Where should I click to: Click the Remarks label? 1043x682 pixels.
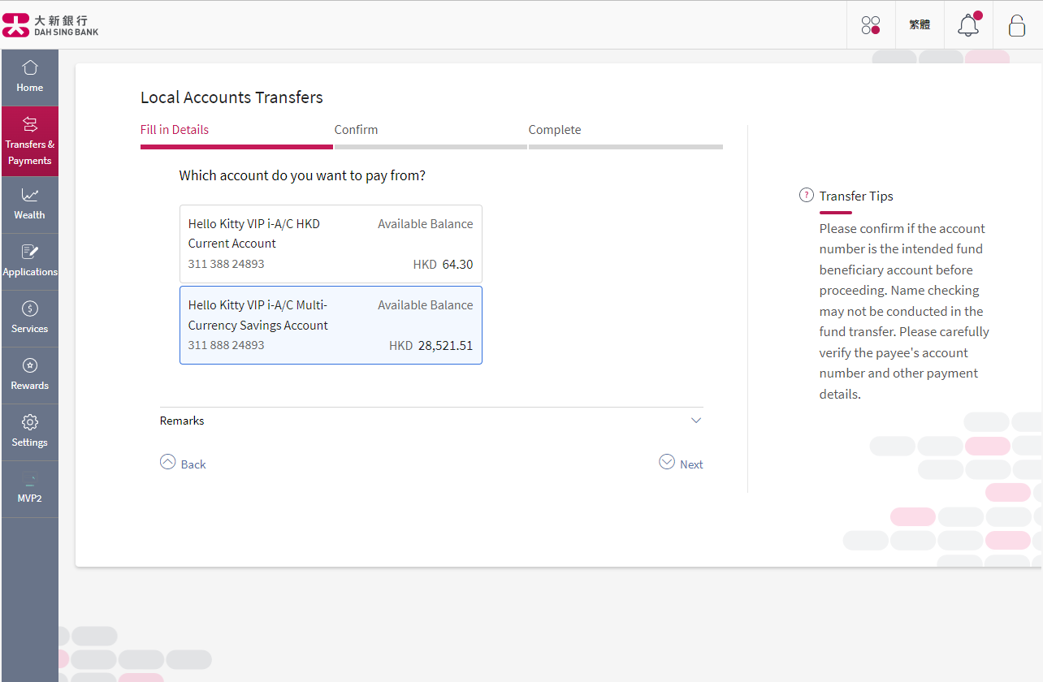click(182, 421)
